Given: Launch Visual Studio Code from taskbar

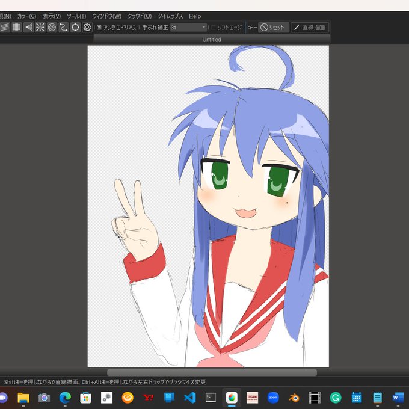Looking at the screenshot, I should coord(190,398).
